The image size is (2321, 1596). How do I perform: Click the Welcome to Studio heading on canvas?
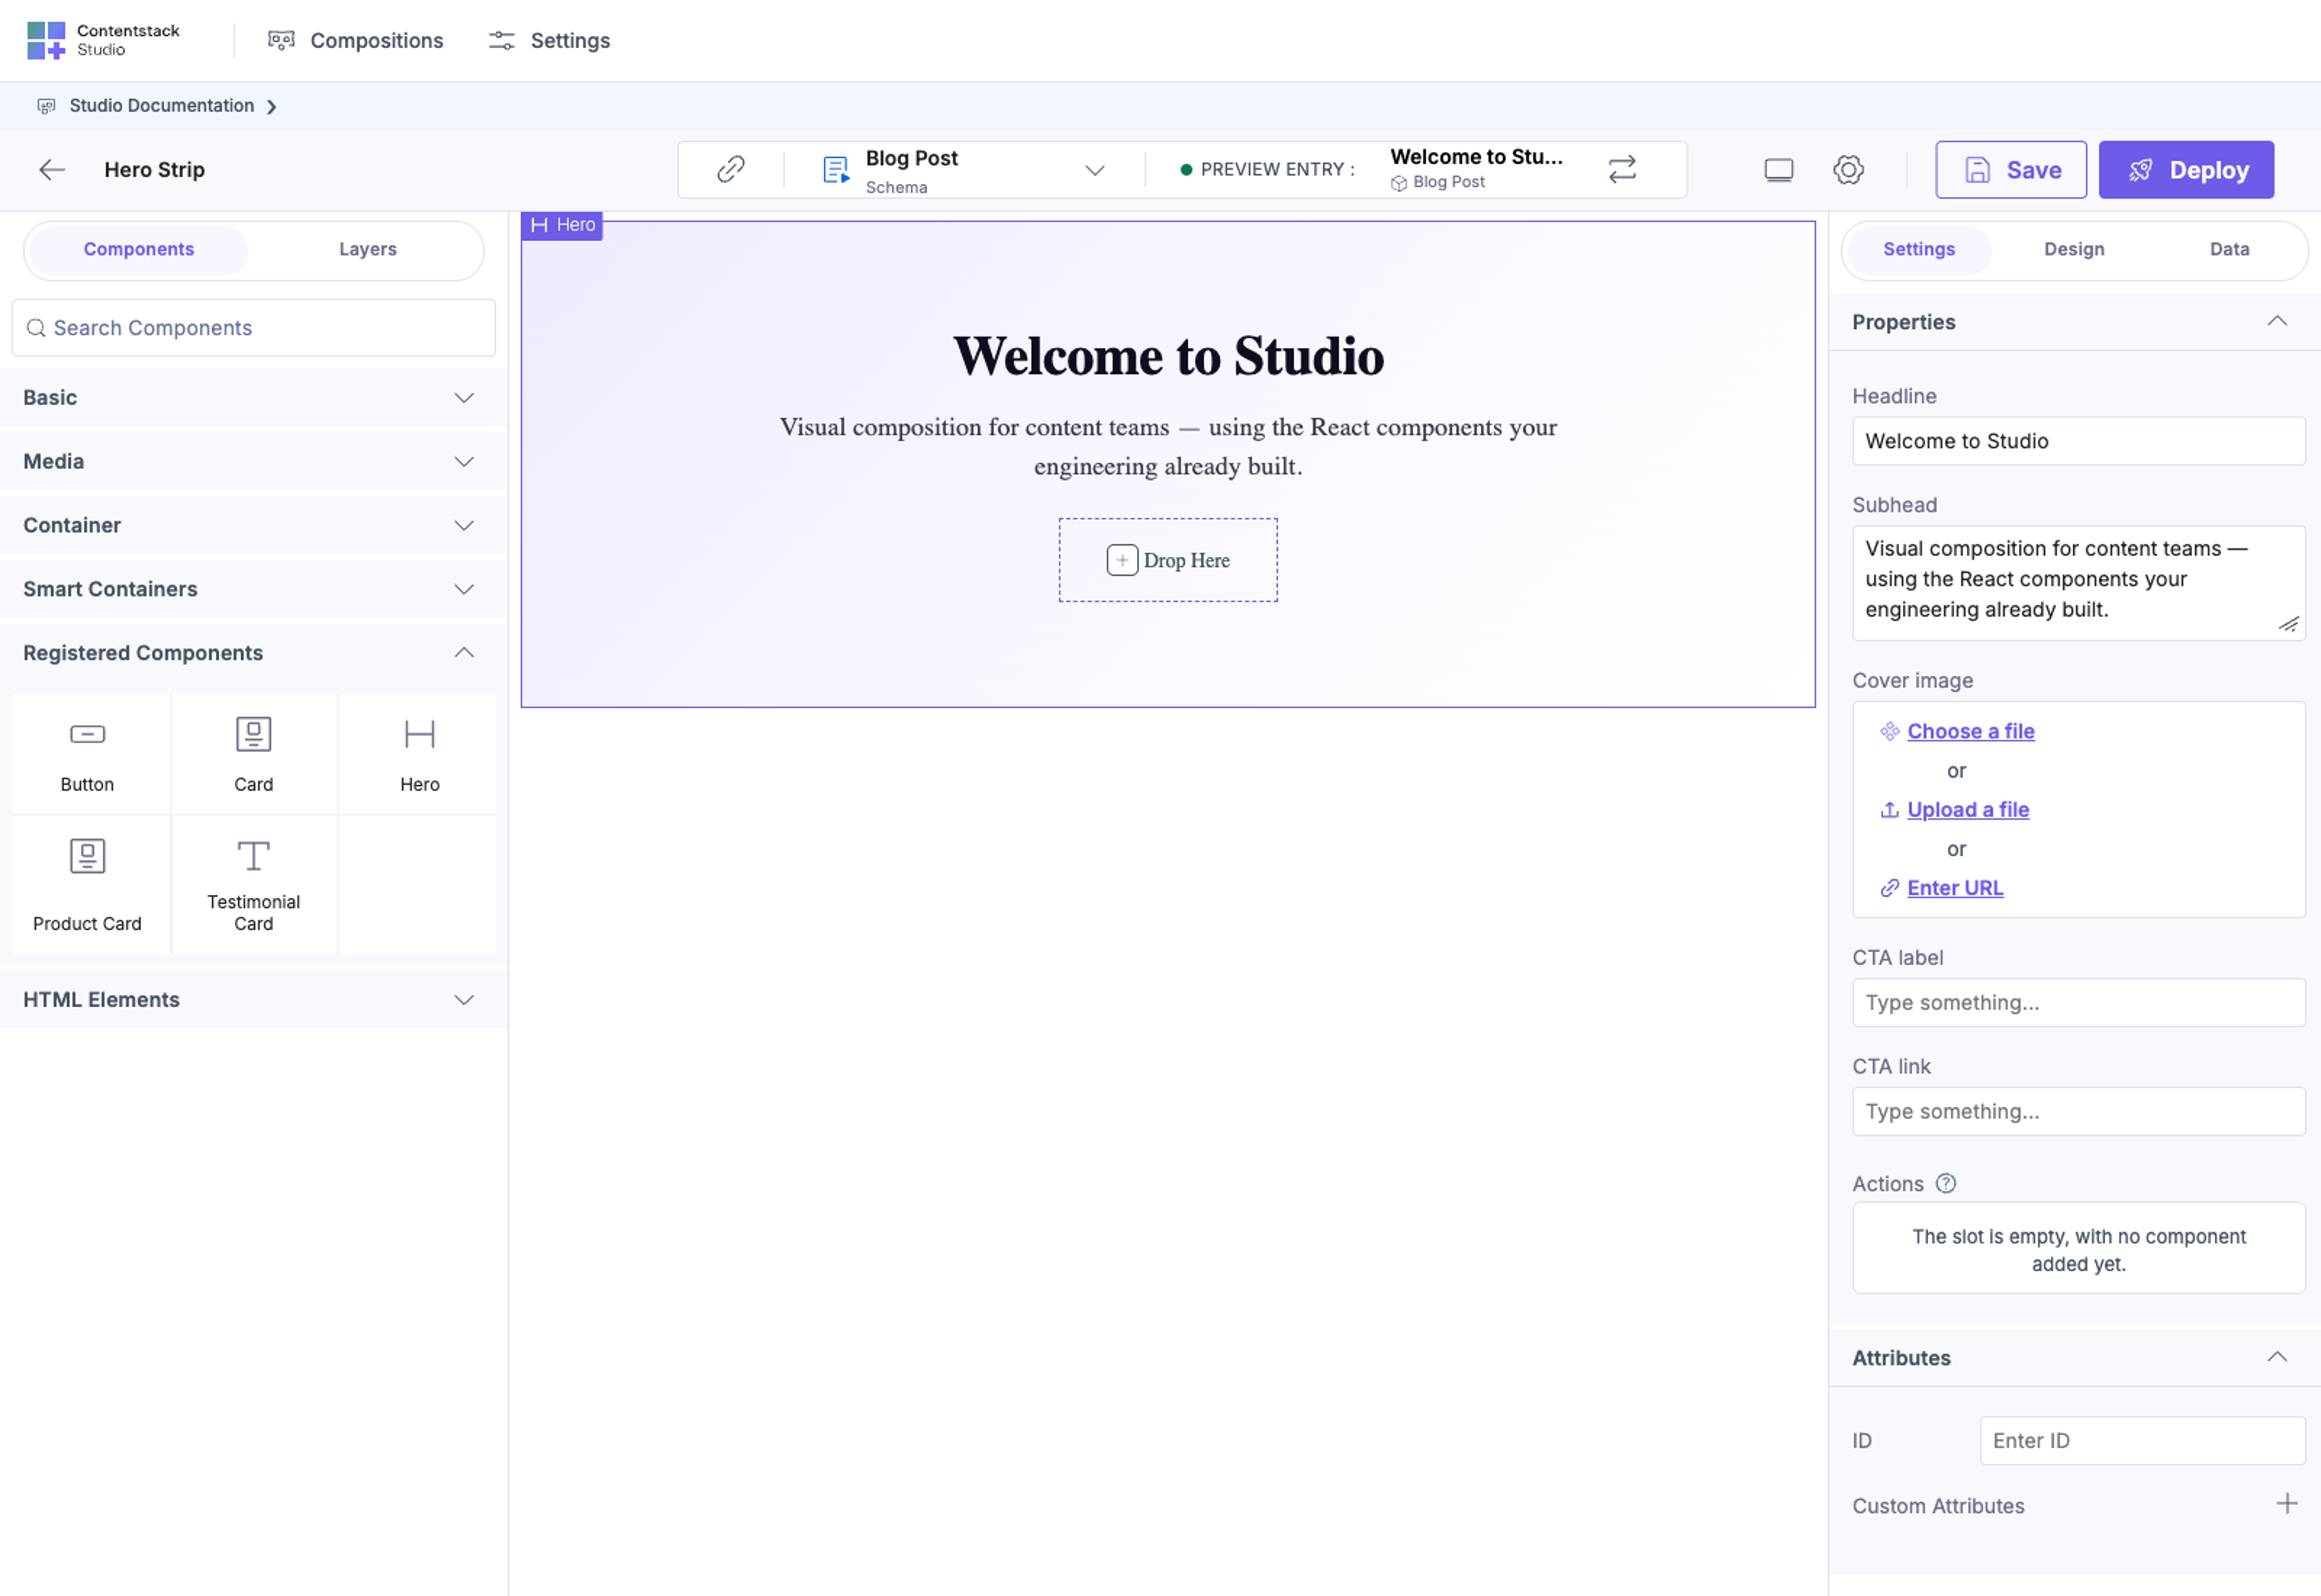pos(1168,357)
